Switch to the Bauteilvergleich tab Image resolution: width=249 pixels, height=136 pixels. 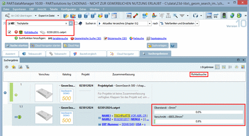[x=88, y=54]
